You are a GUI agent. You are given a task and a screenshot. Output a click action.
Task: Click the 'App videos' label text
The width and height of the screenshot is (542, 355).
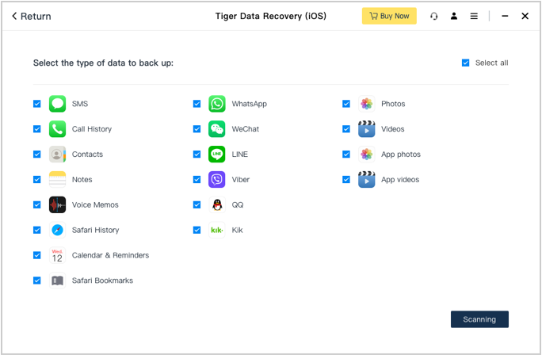400,179
